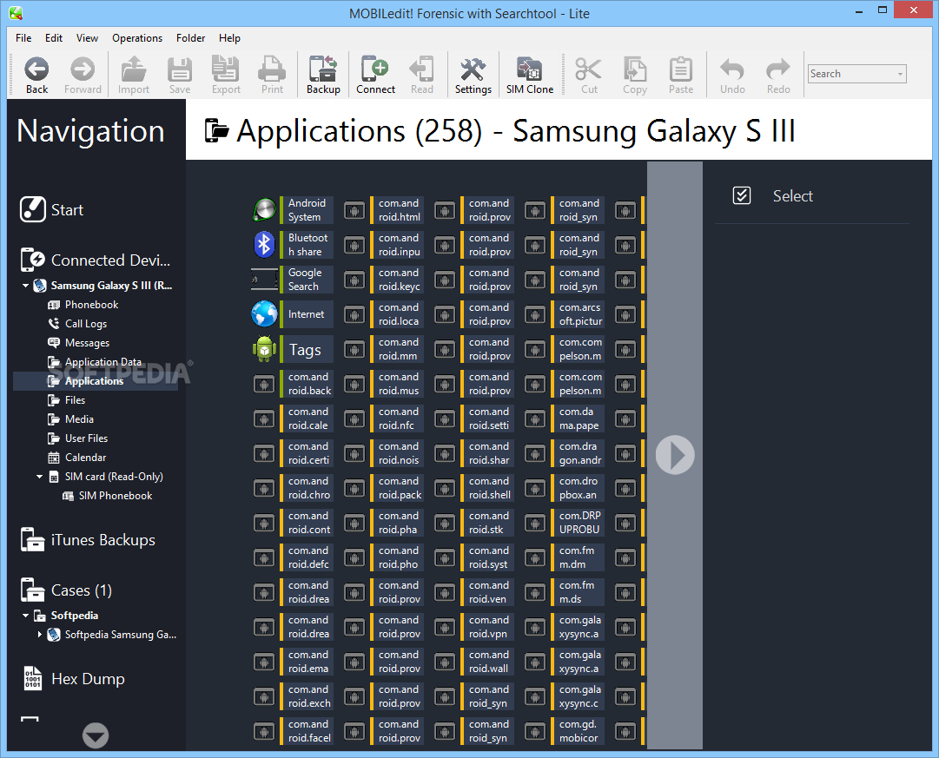
Task: Open the Start navigation section
Action: click(51, 209)
